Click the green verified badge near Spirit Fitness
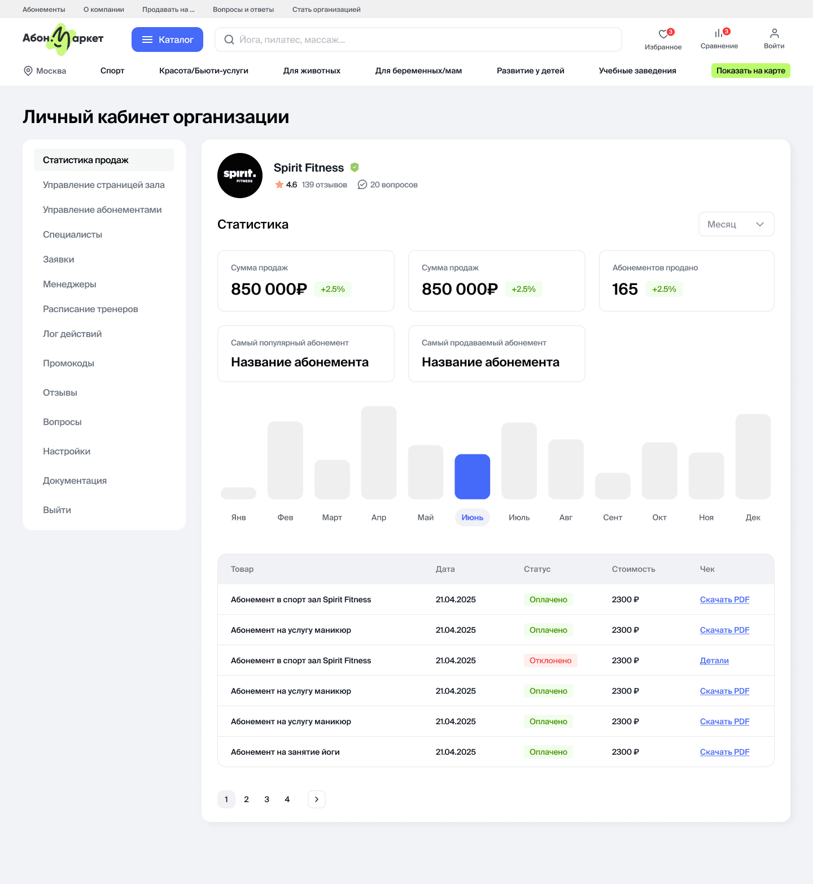813x884 pixels. [x=355, y=167]
